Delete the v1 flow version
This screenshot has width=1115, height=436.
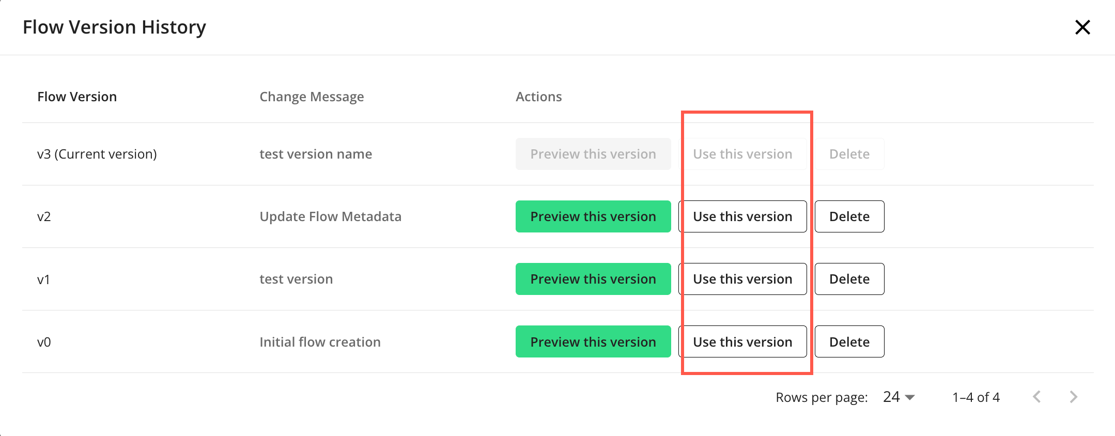849,279
